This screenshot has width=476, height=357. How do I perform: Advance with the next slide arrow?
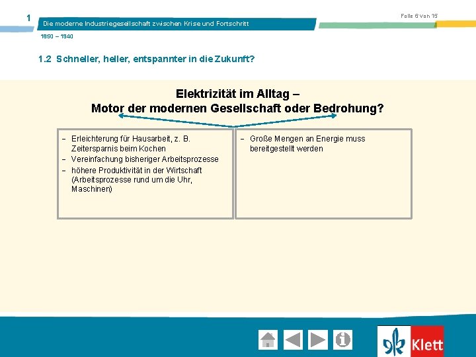pyautogui.click(x=318, y=340)
